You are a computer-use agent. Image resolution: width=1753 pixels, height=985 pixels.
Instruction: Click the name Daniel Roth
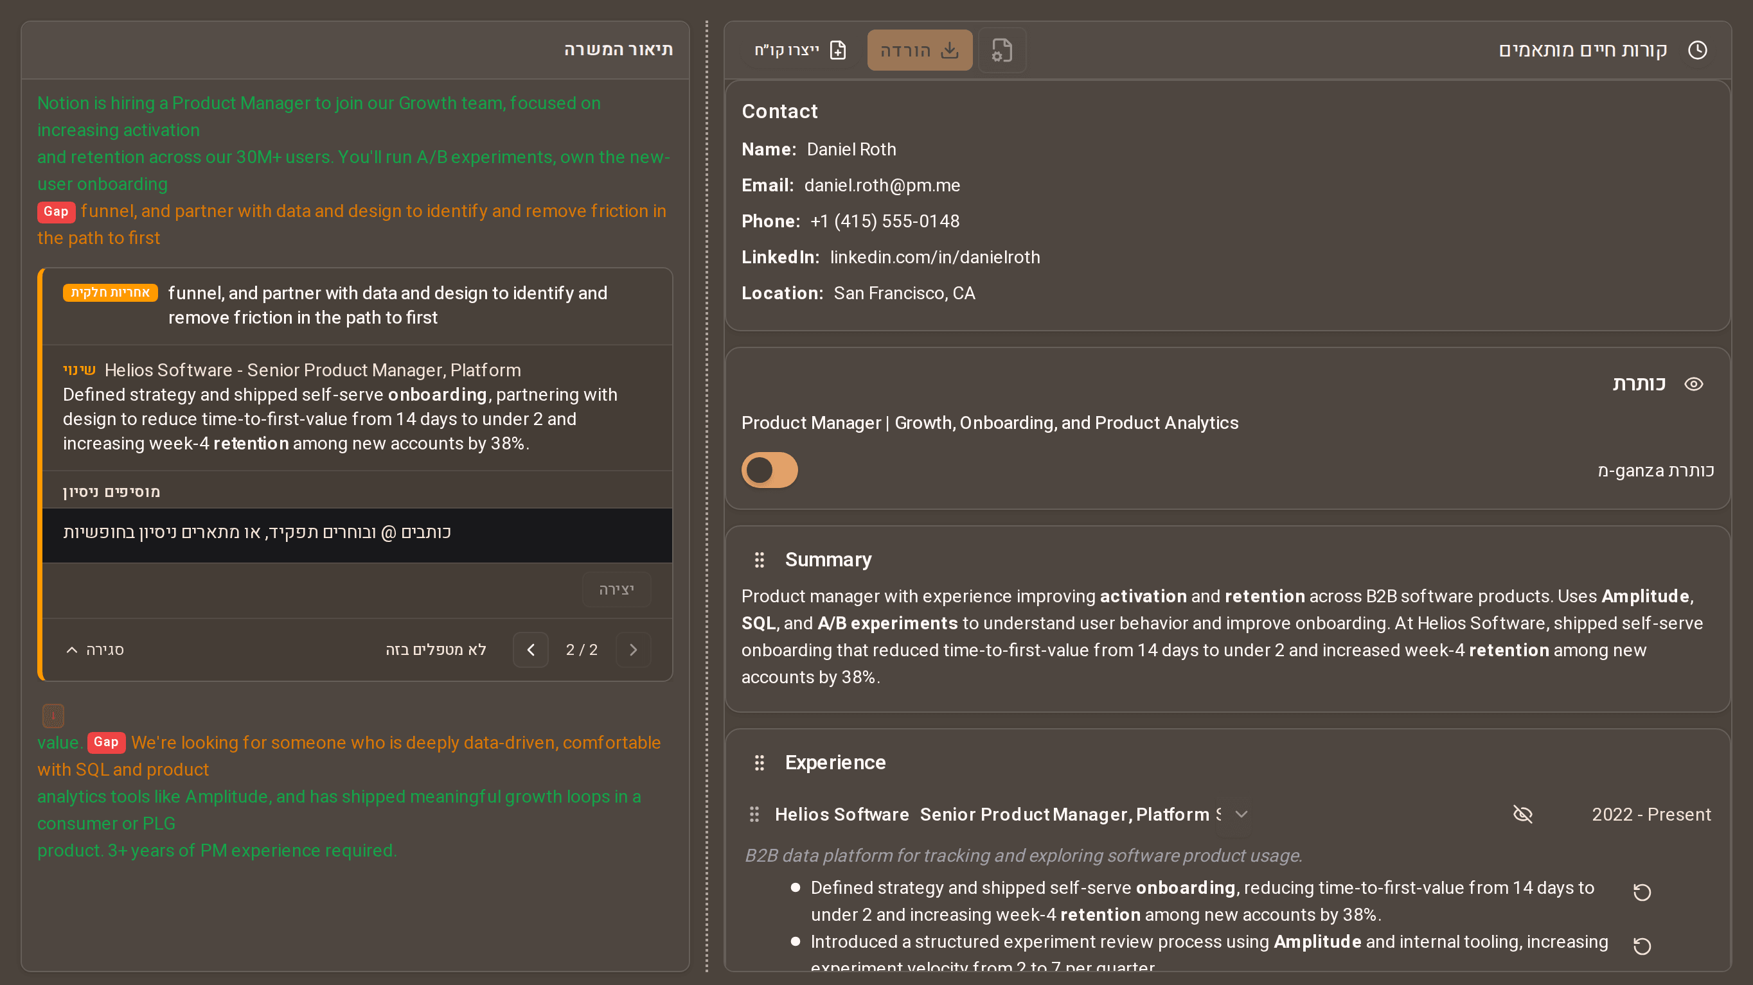coord(851,149)
